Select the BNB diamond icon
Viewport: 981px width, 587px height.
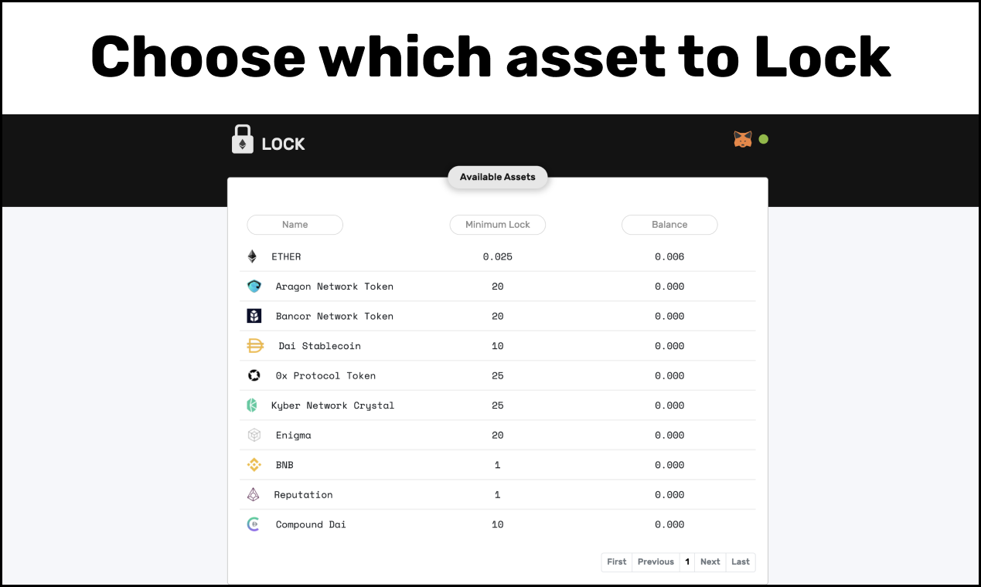[x=254, y=464]
